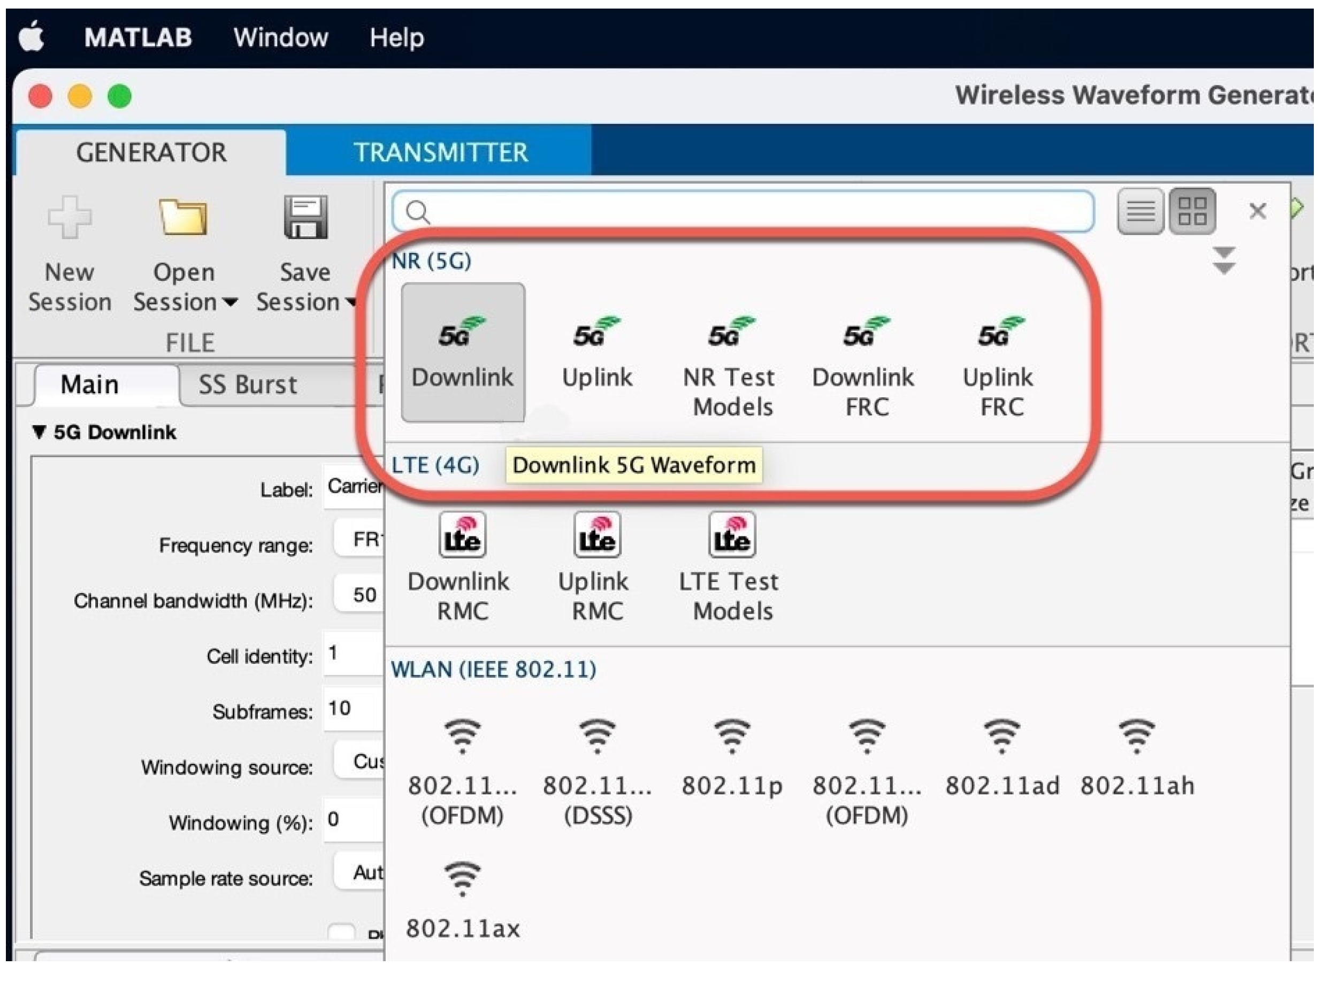The height and width of the screenshot is (989, 1324).
Task: Open the SS Burst tab
Action: 247,384
